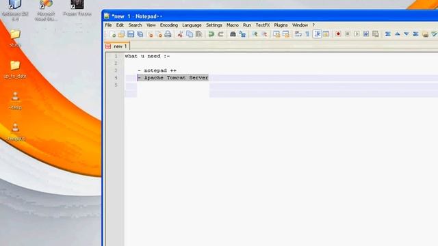Click line number 1 in the margin
The height and width of the screenshot is (246, 438).
pos(116,56)
